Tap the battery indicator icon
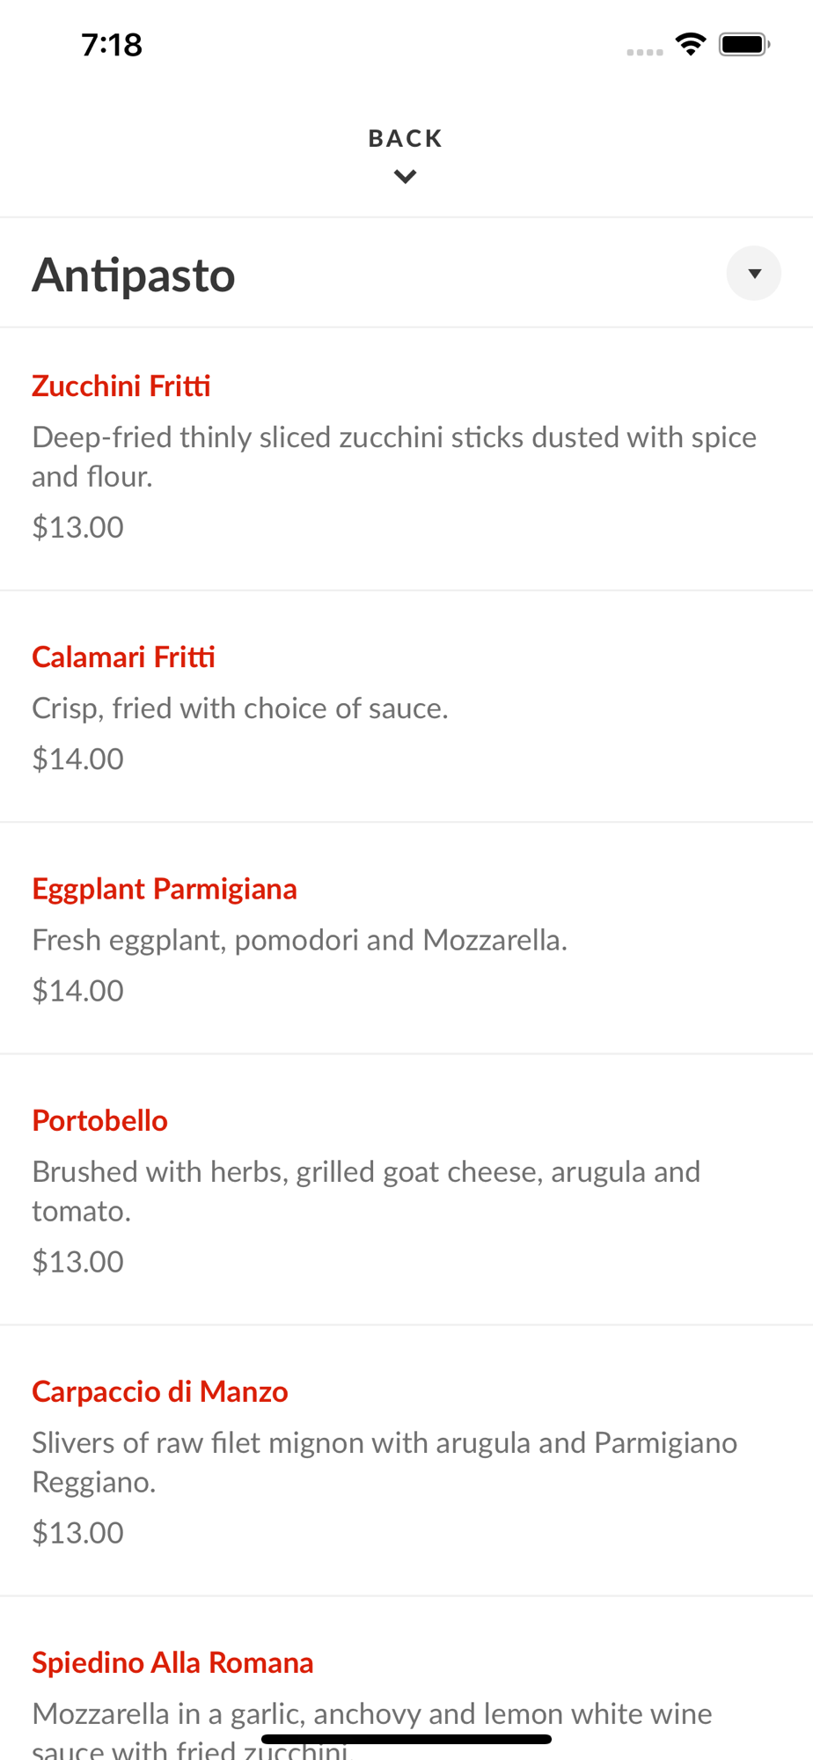 pyautogui.click(x=743, y=44)
